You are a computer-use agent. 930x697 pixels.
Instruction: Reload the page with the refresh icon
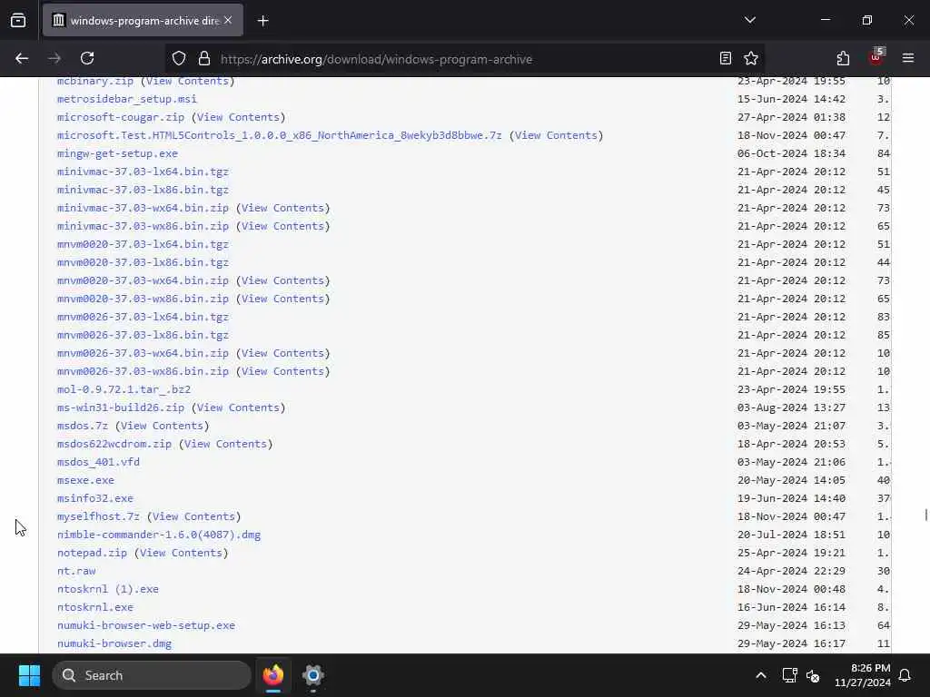[x=87, y=58]
